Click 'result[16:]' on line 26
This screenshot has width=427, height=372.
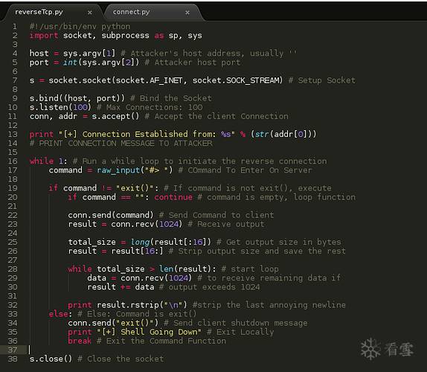click(137, 251)
